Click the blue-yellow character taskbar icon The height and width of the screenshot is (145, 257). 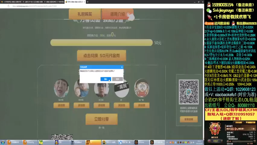coord(57,142)
